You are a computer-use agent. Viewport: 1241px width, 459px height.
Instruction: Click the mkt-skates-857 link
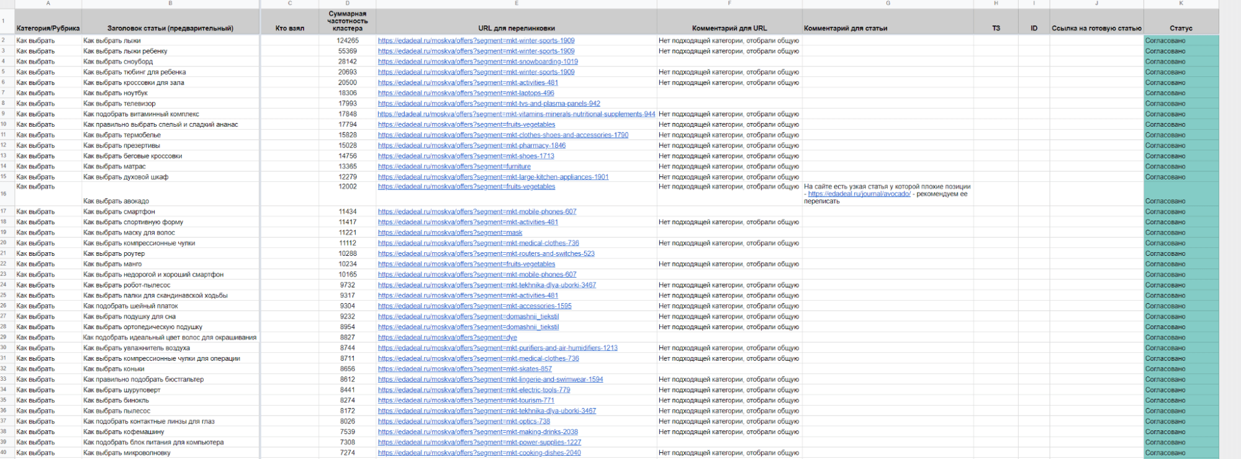pos(464,369)
